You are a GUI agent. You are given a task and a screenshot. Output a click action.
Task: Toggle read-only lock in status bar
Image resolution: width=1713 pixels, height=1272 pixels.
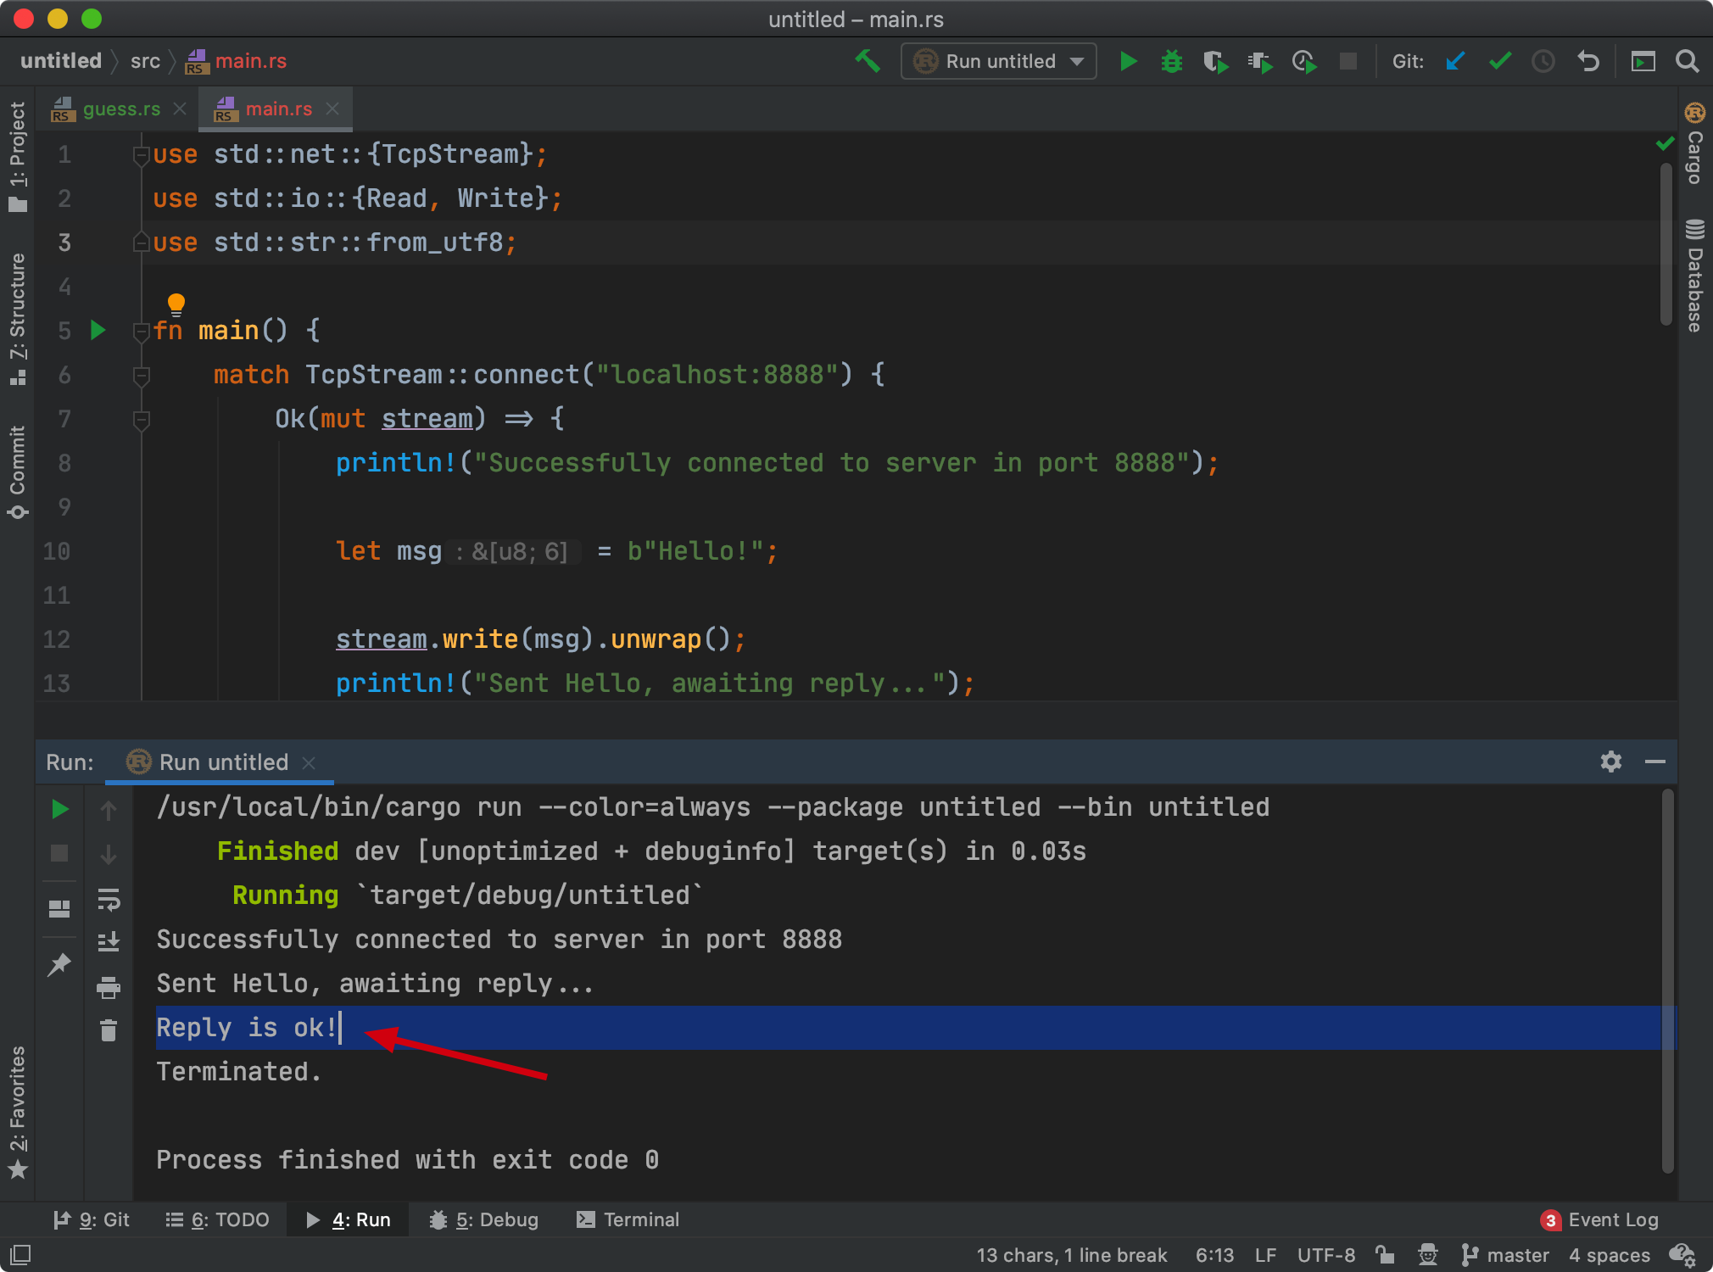tap(1385, 1254)
